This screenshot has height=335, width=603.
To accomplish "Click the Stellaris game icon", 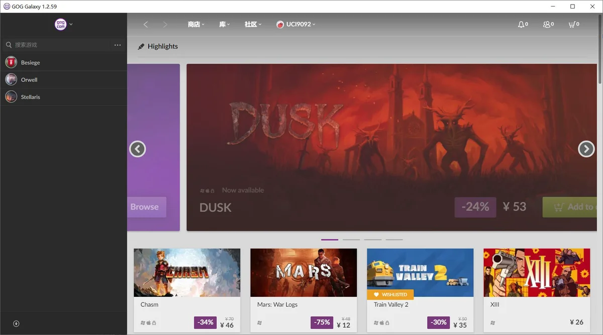I will click(x=11, y=96).
